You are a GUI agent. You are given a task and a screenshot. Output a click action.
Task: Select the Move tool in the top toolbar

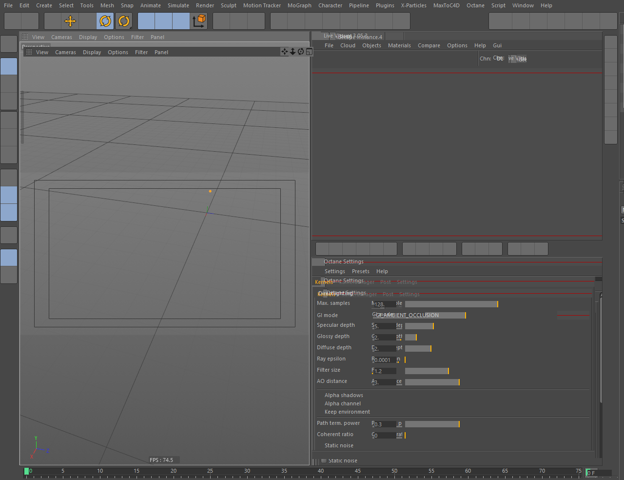pyautogui.click(x=70, y=21)
